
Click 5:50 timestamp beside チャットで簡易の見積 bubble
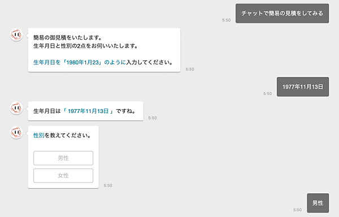[227, 20]
